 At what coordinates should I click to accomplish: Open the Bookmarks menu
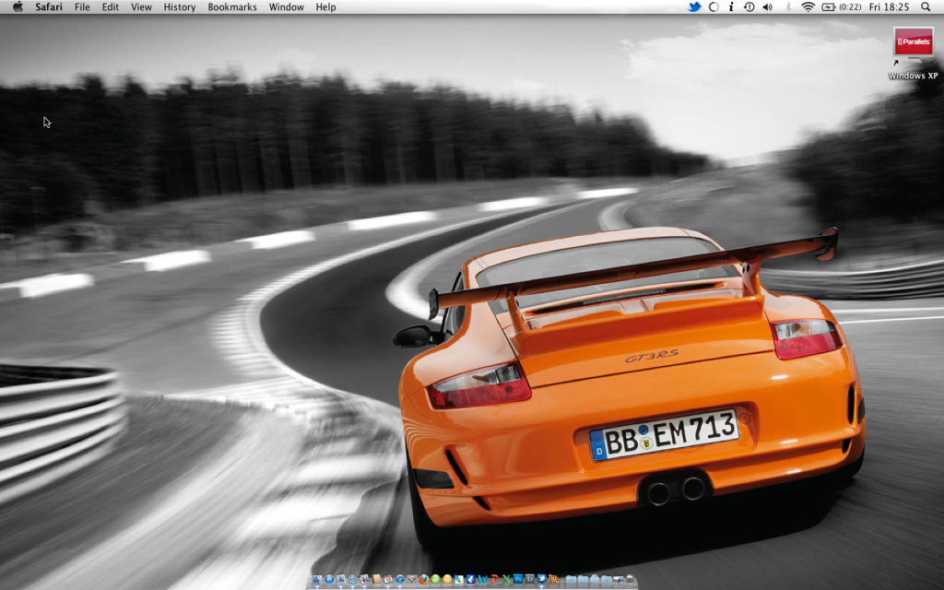click(x=232, y=6)
